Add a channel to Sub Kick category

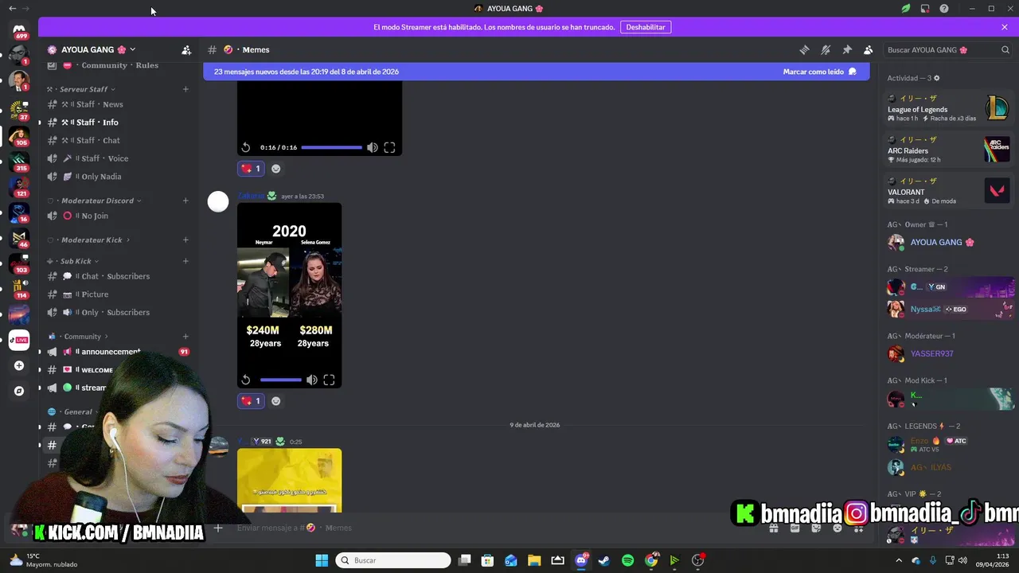[x=185, y=261]
